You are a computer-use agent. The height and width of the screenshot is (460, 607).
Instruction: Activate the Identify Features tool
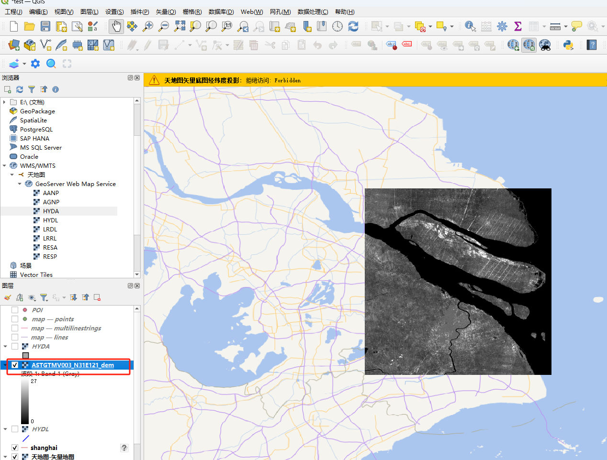tap(470, 26)
